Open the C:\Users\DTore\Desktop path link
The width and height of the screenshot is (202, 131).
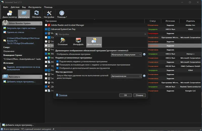(23, 41)
